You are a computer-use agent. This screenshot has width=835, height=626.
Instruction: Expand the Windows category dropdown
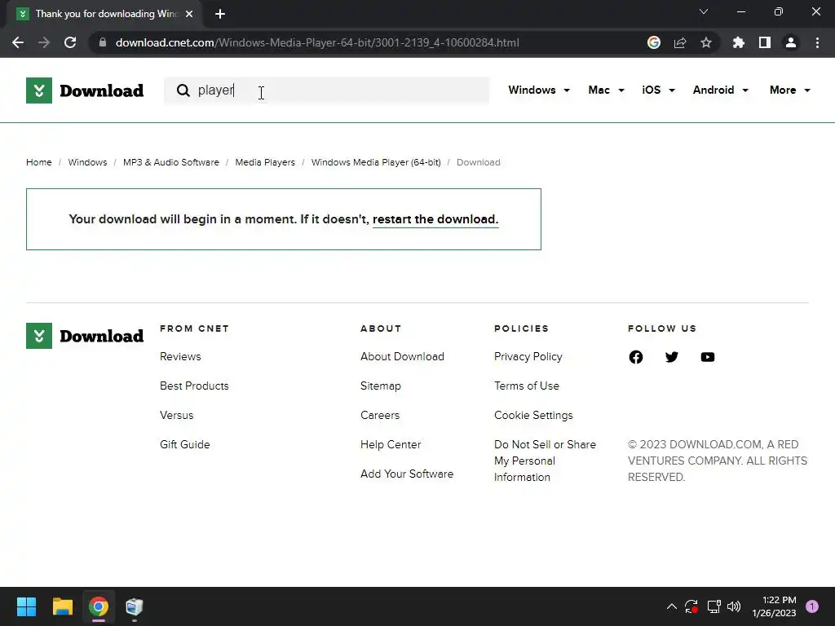[539, 90]
